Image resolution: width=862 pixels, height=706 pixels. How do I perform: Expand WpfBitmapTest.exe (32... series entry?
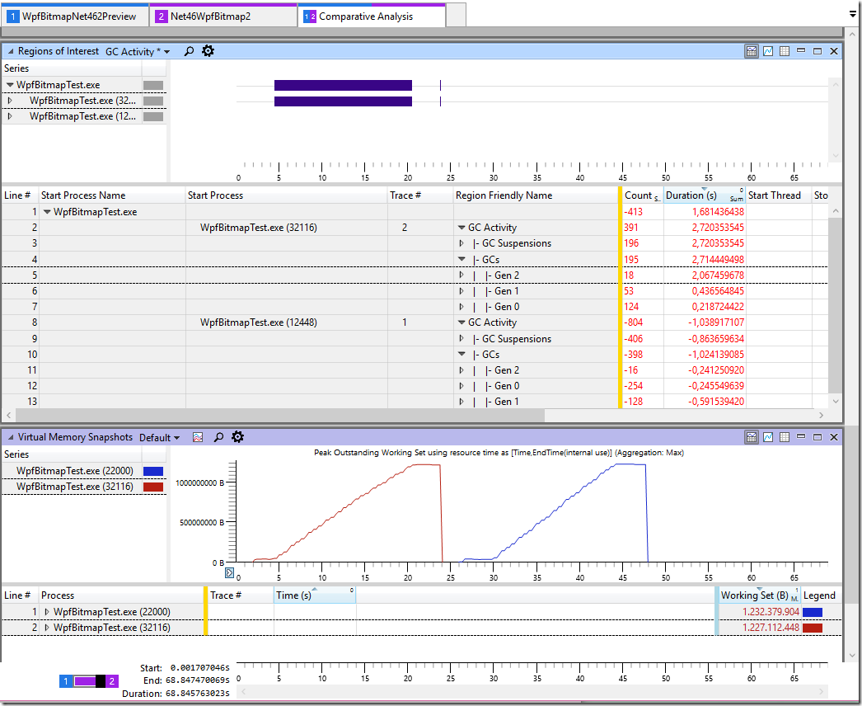(10, 101)
